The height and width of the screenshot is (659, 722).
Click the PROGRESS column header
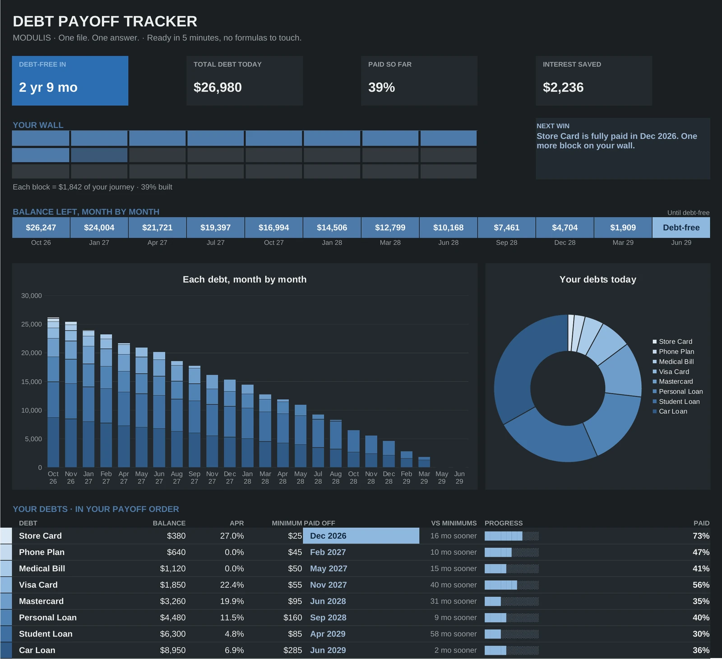click(504, 523)
